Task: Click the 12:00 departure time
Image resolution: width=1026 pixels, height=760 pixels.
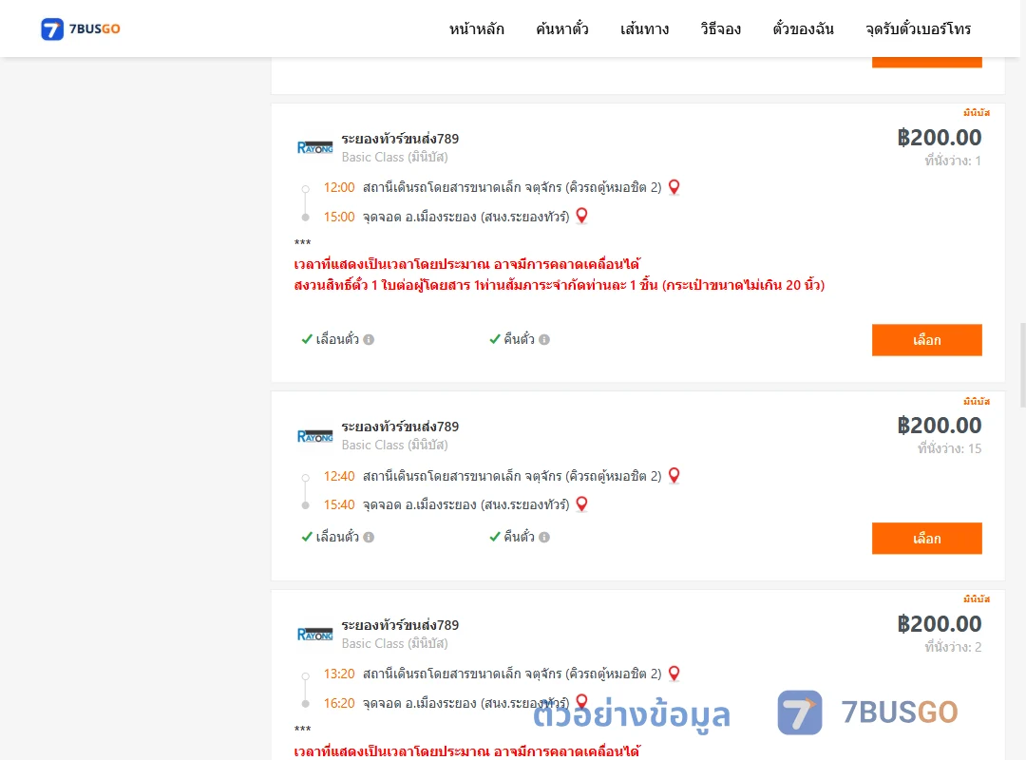Action: 339,188
